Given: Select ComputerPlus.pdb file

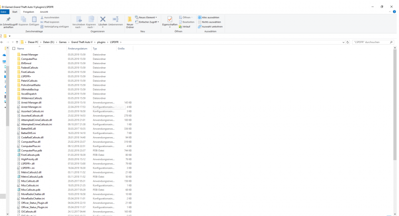Looking at the screenshot, I should point(31,151).
